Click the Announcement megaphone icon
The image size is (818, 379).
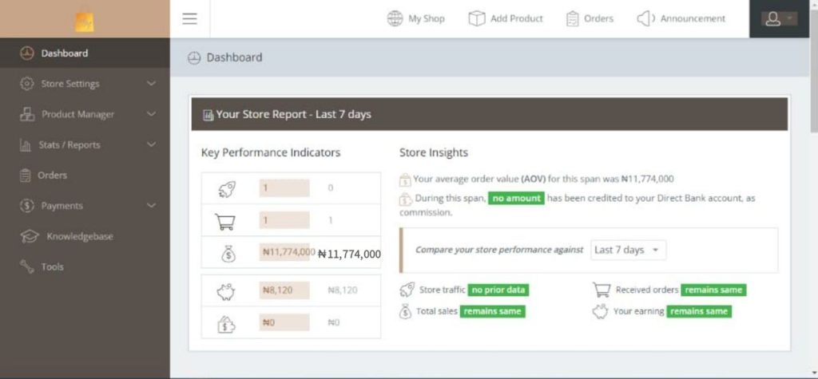646,18
